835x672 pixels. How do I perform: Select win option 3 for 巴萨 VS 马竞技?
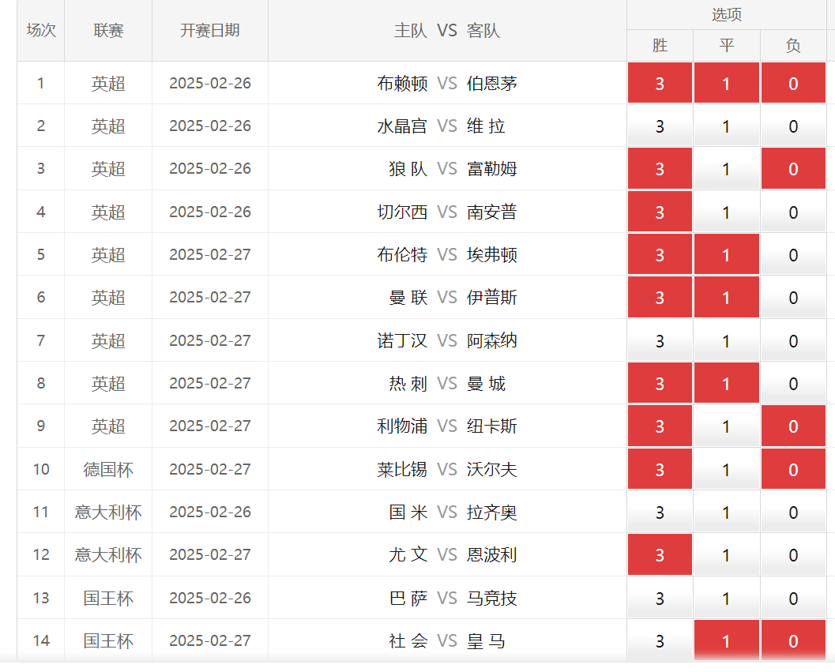660,598
